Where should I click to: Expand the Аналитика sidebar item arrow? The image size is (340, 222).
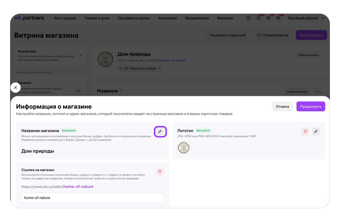click(81, 55)
